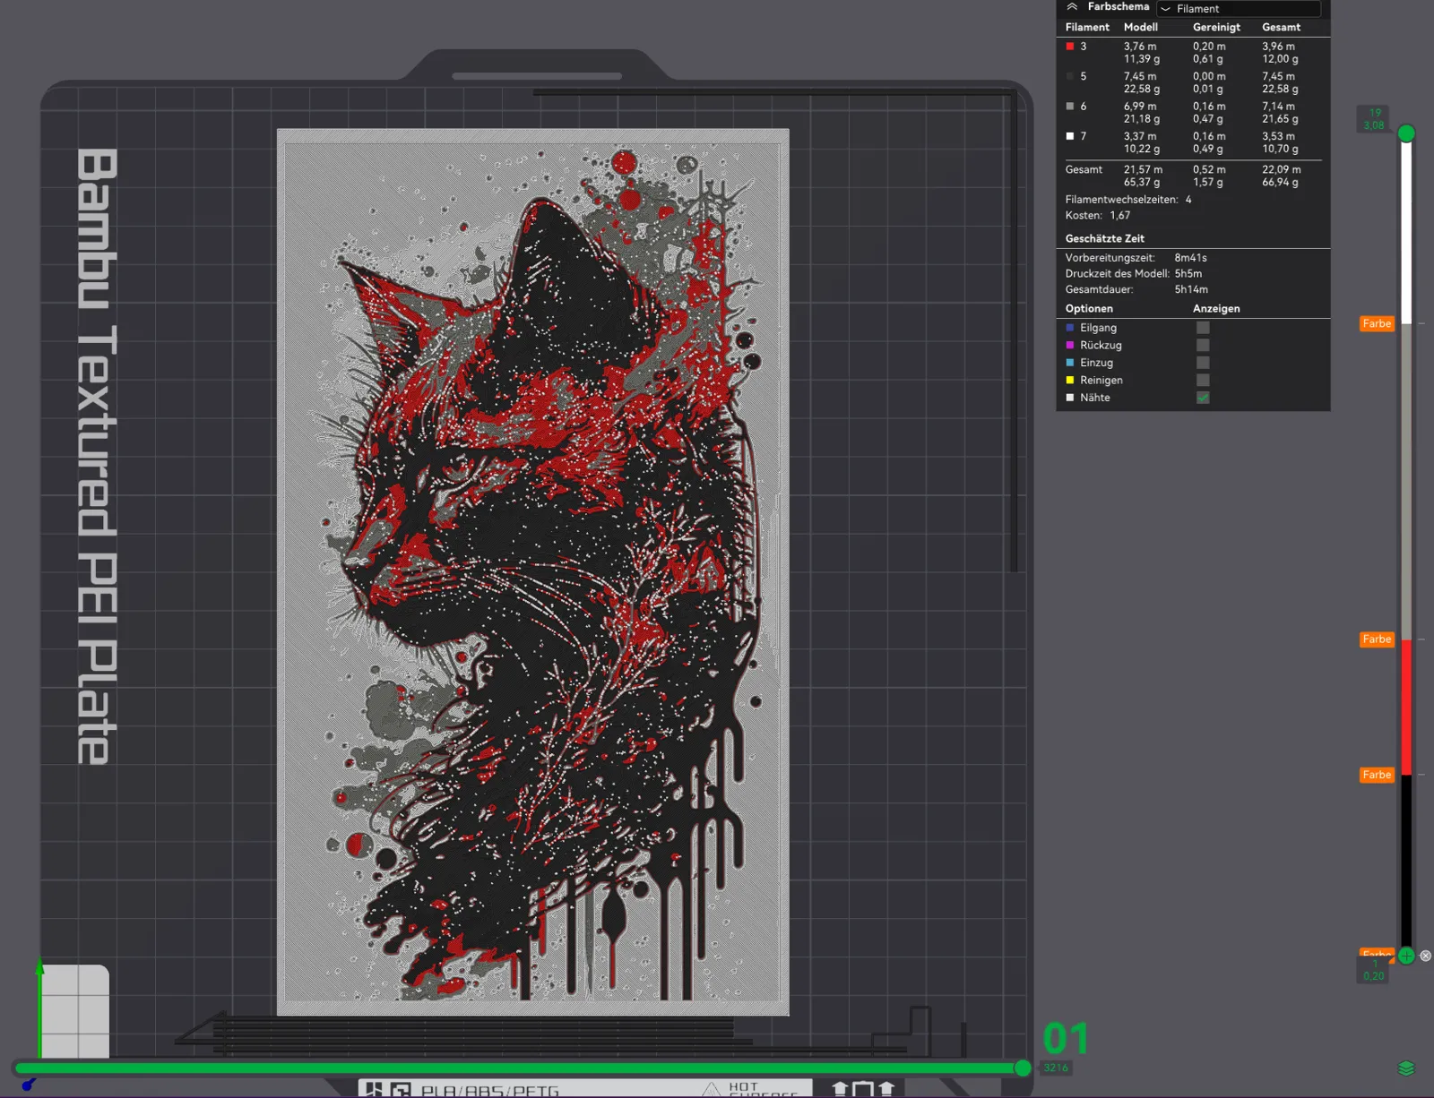Toggle the Rückzug display checkbox
1434x1098 pixels.
pos(1203,346)
